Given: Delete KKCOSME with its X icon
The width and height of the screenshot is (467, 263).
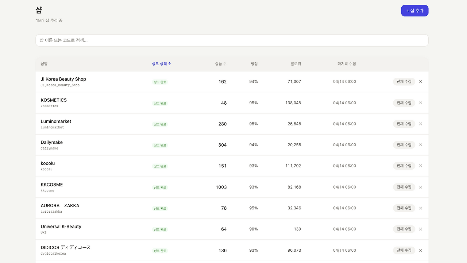Looking at the screenshot, I should tap(420, 187).
